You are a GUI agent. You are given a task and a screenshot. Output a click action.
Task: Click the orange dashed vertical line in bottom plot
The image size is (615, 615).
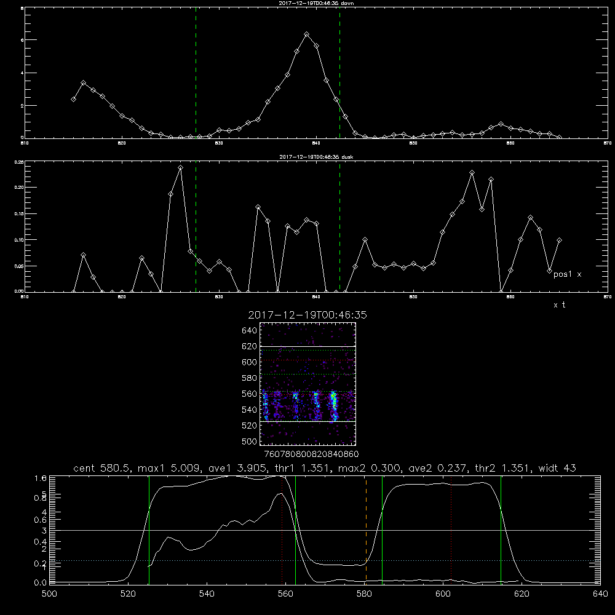[x=366, y=530]
